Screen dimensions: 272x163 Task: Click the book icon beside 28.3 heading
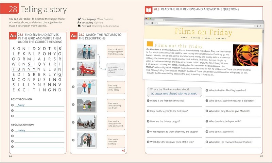coord(149,9)
